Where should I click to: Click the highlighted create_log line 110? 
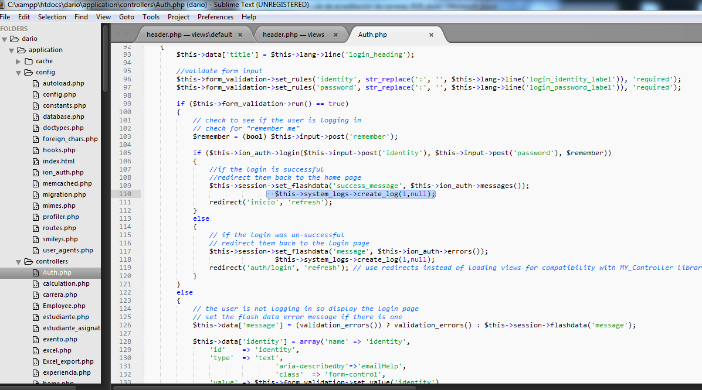351,194
